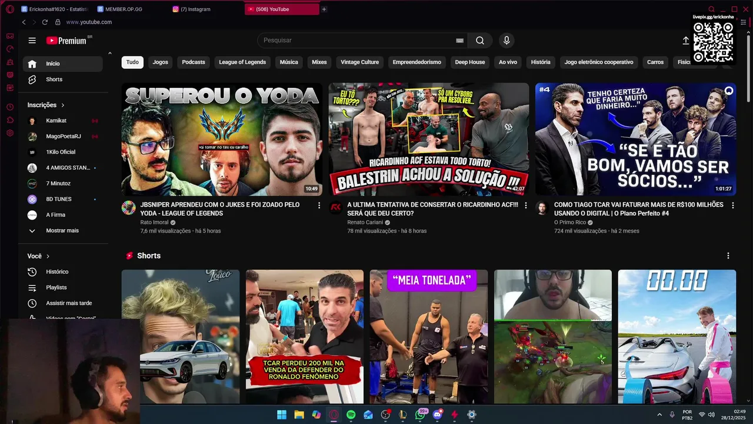Open Shorts section options menu
The width and height of the screenshot is (753, 424).
pos(728,256)
